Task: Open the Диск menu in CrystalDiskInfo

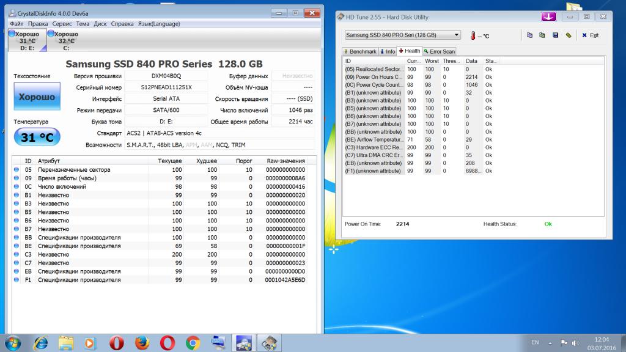Action: (x=100, y=24)
